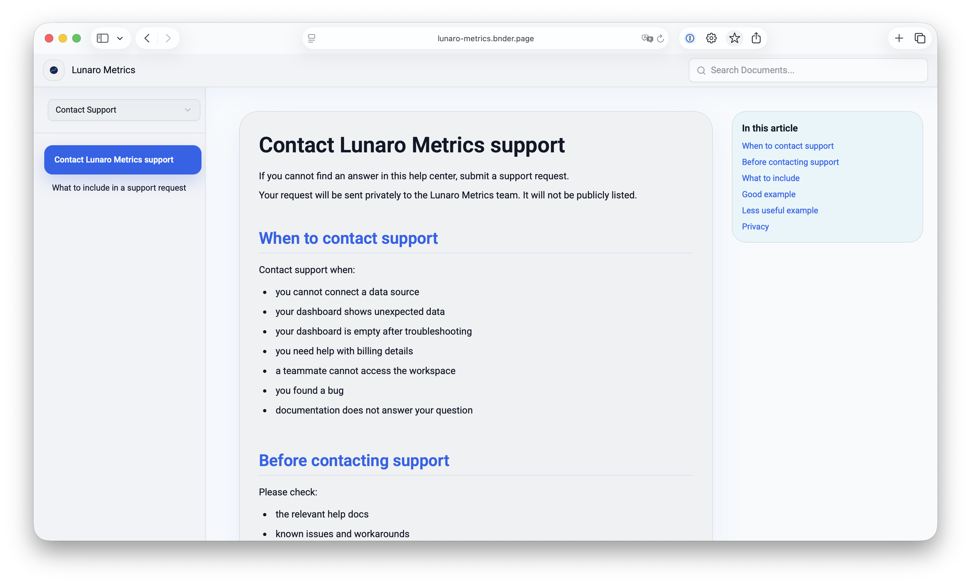The image size is (971, 585).
Task: Click 'you need help with billing details'
Action: [x=344, y=351]
